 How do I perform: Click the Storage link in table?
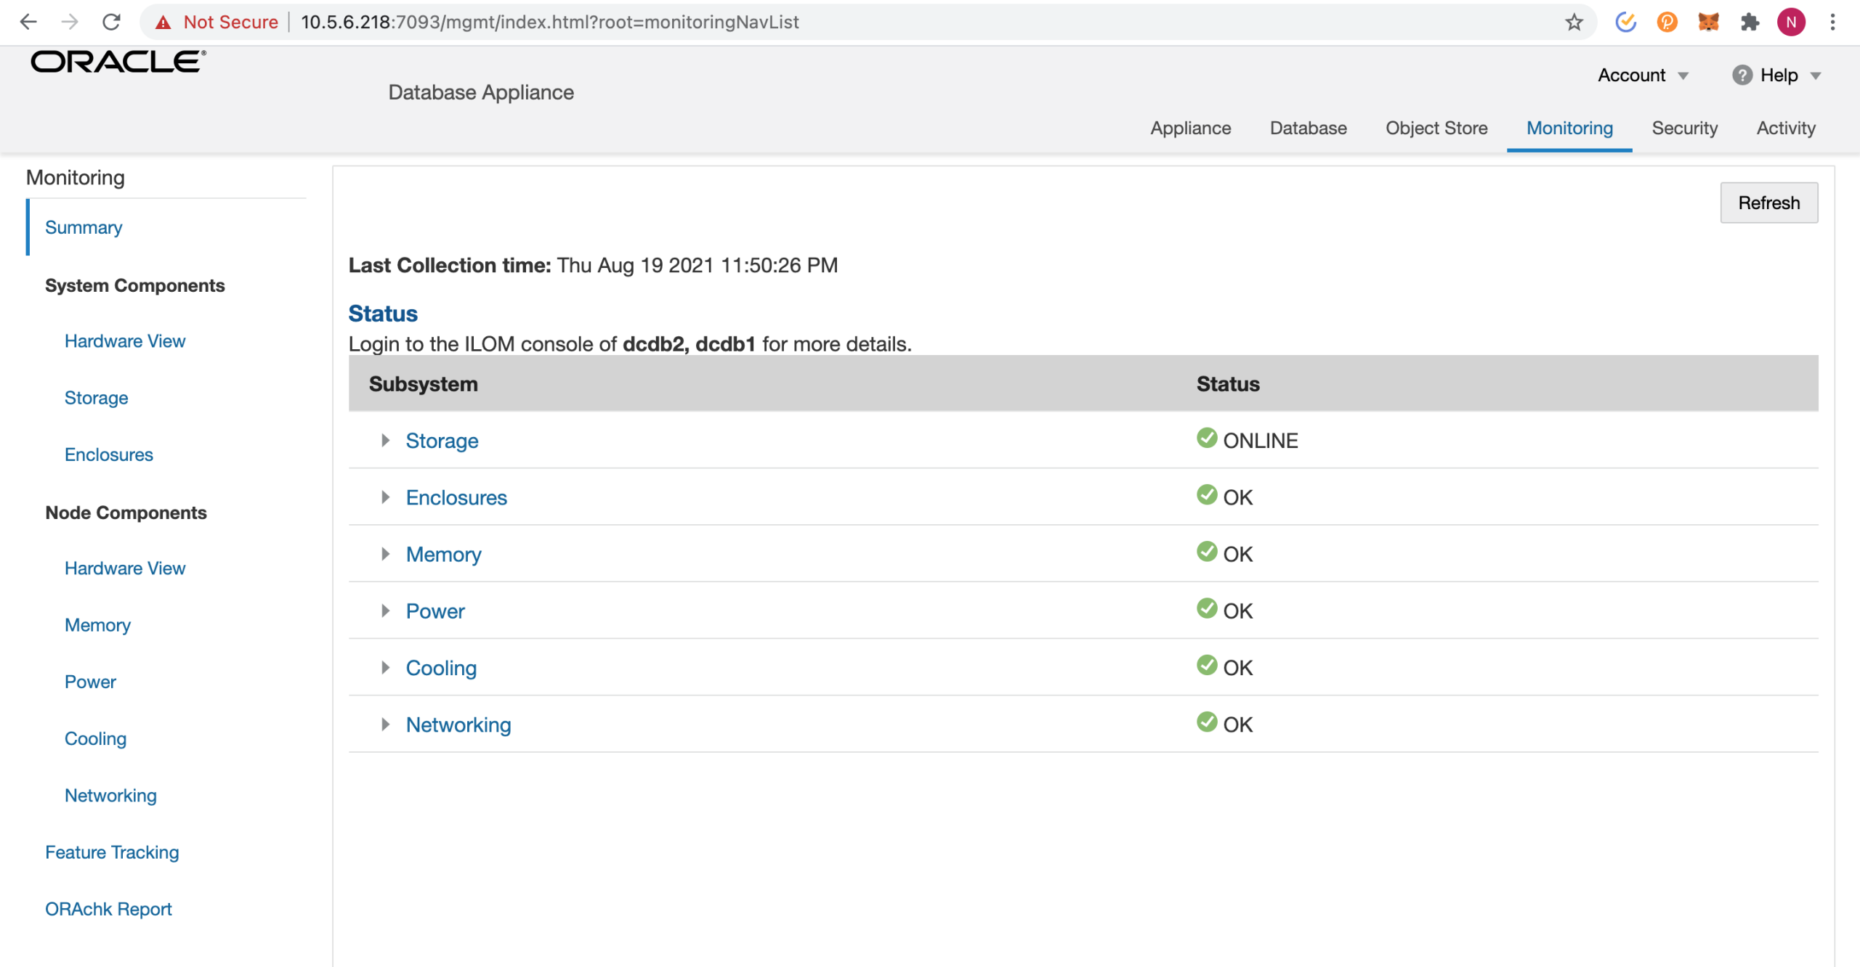(442, 441)
